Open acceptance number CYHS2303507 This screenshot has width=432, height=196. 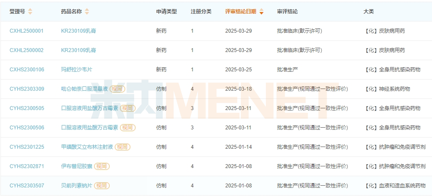(27, 186)
